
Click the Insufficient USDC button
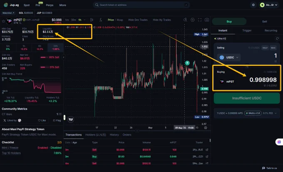tap(247, 98)
